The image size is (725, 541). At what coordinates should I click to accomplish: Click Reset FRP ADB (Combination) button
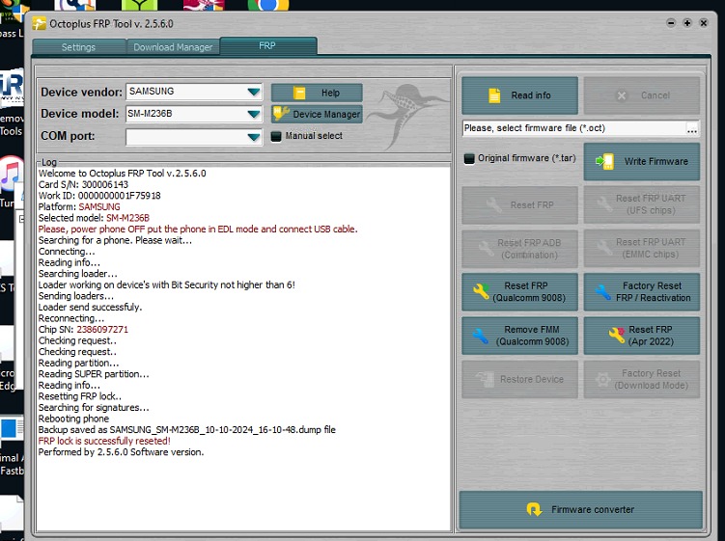pos(519,249)
